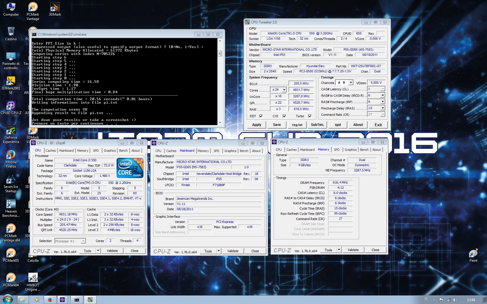Open the Cestino recycle bin icon
The width and height of the screenshot is (487, 304).
click(x=11, y=34)
